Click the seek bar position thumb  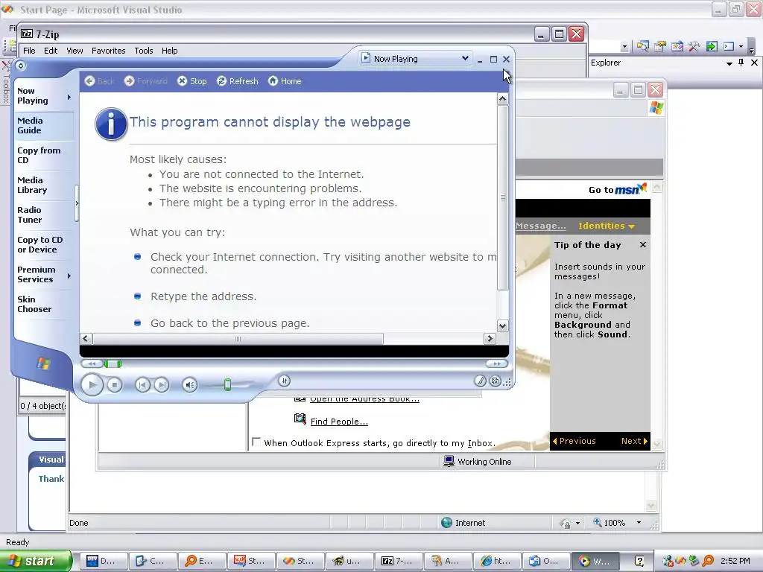113,363
